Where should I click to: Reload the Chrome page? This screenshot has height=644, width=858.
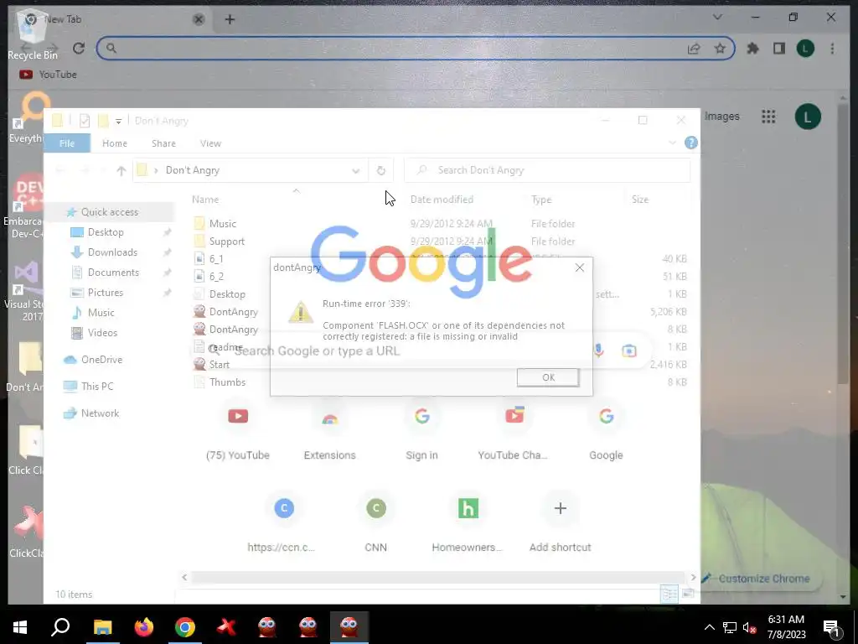pyautogui.click(x=79, y=48)
